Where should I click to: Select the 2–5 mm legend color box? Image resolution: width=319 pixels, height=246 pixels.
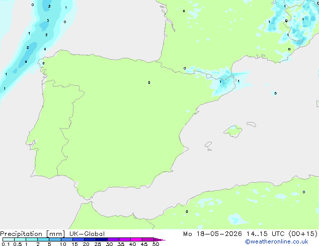(x=43, y=239)
